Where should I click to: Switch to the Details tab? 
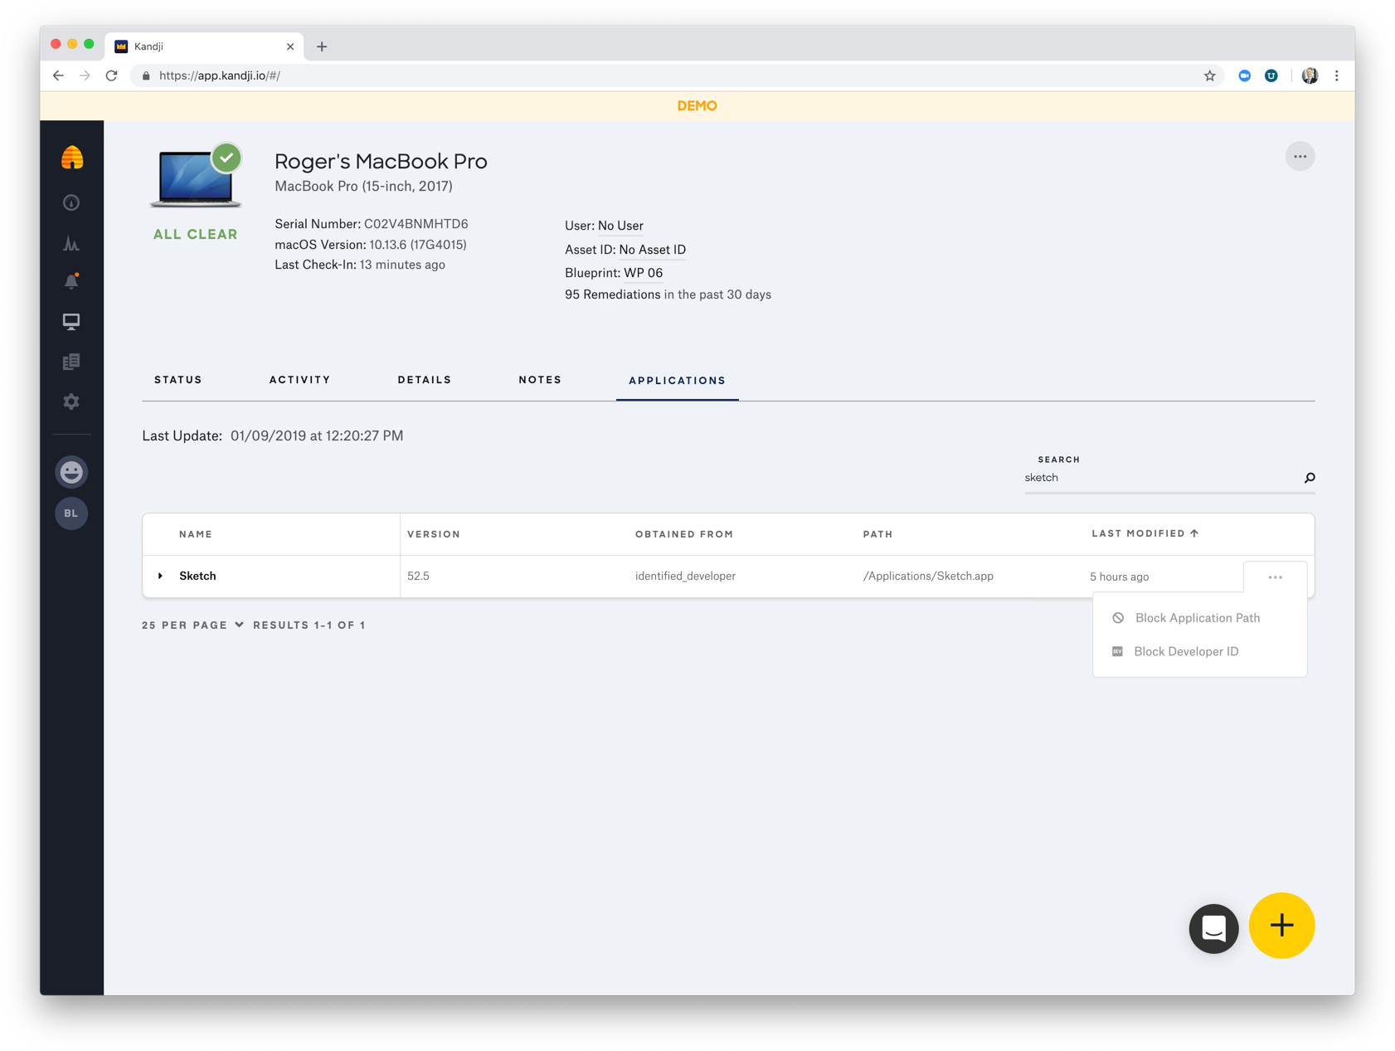click(x=425, y=380)
